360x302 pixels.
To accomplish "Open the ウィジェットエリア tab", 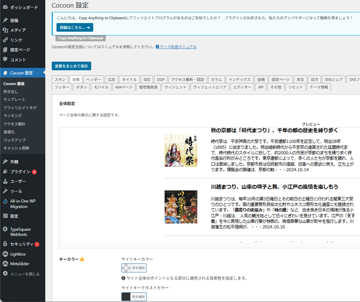I will [210, 87].
